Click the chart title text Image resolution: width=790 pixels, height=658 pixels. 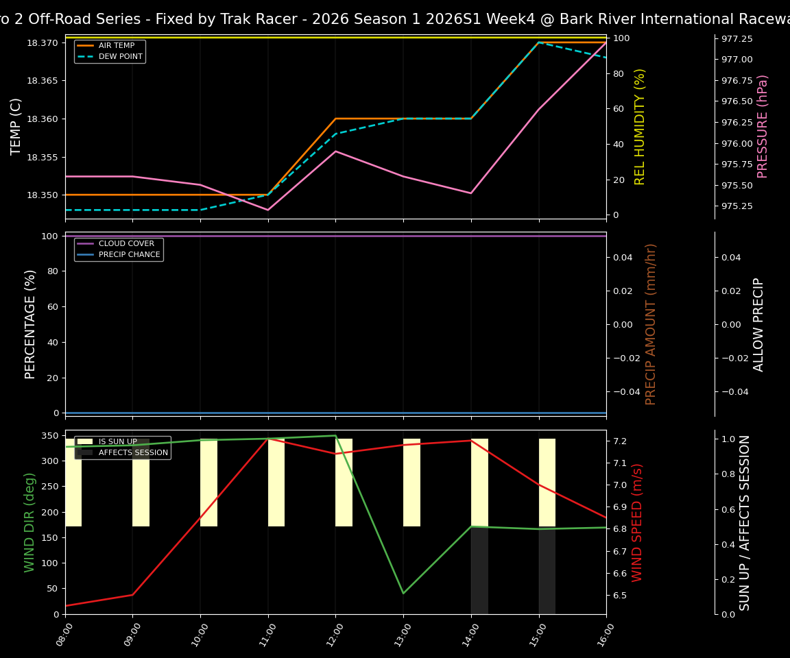(x=395, y=19)
